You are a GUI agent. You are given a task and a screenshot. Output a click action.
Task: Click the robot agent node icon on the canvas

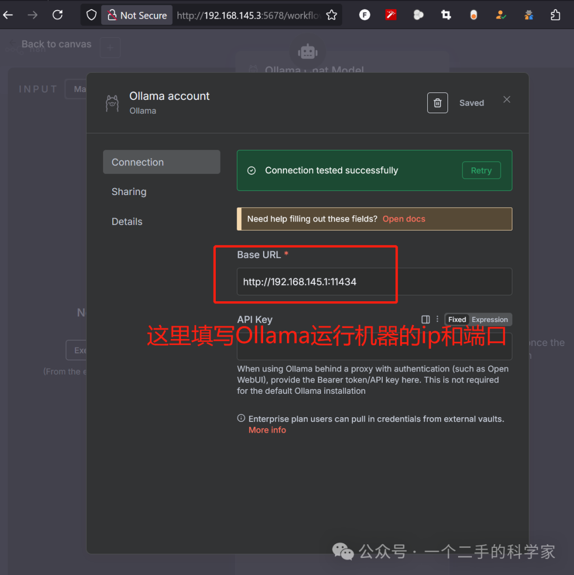308,52
